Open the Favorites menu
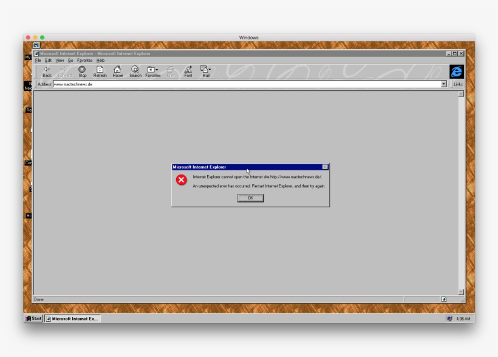Viewport: 498px width, 357px height. point(85,60)
